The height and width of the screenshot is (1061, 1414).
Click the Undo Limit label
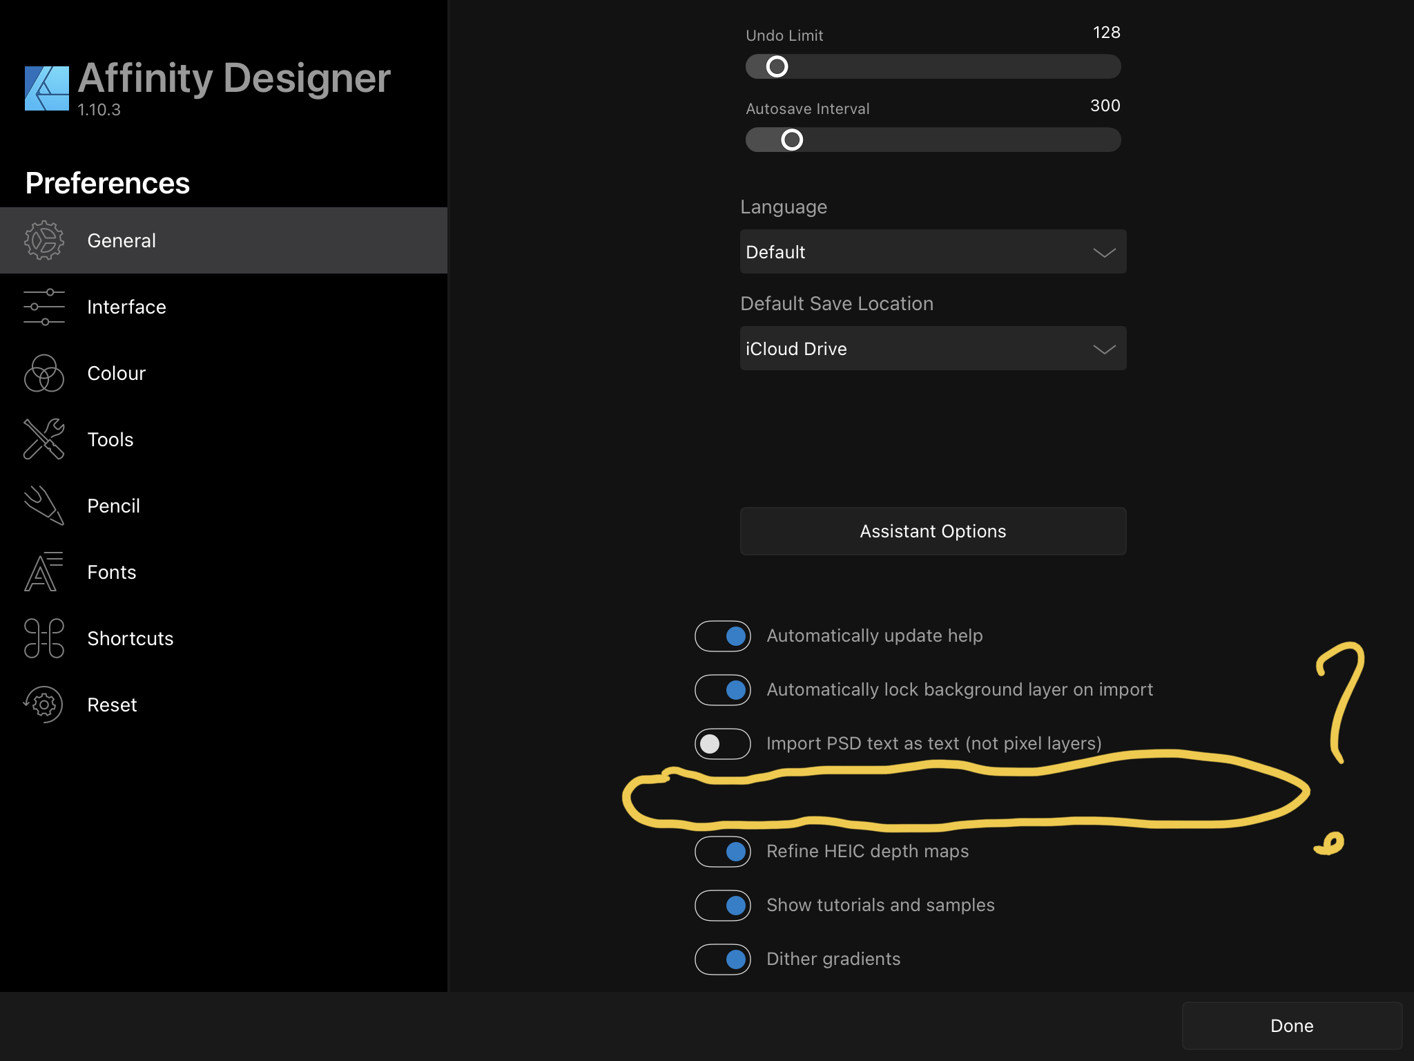tap(784, 35)
